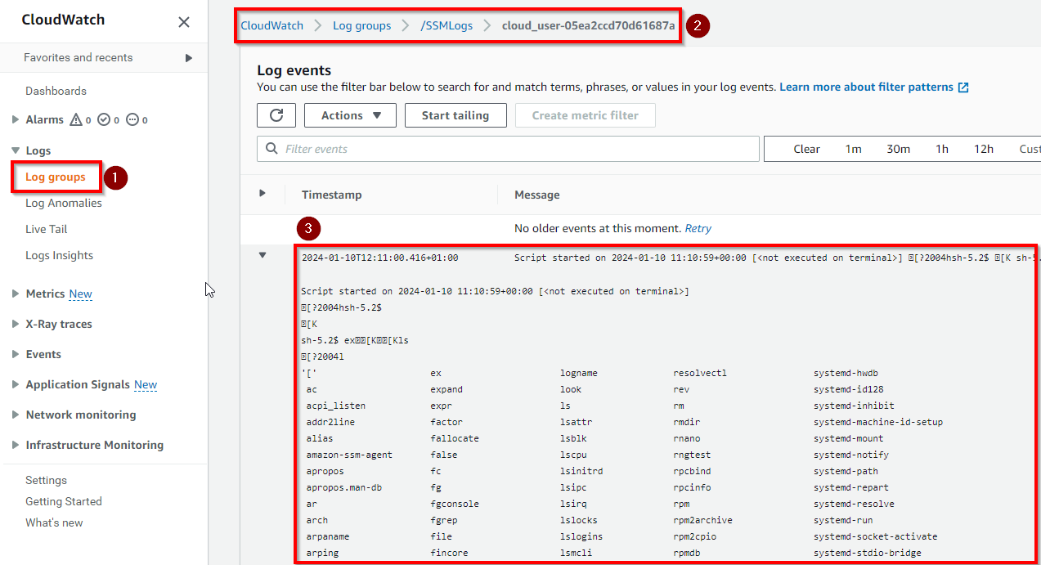Click 'amazon-ssm-agent' in log output

tap(349, 455)
